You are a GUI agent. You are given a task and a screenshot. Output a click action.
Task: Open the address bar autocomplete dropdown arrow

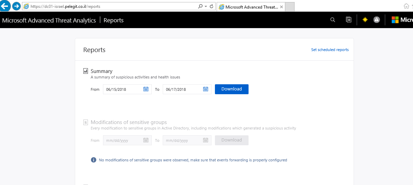206,7
